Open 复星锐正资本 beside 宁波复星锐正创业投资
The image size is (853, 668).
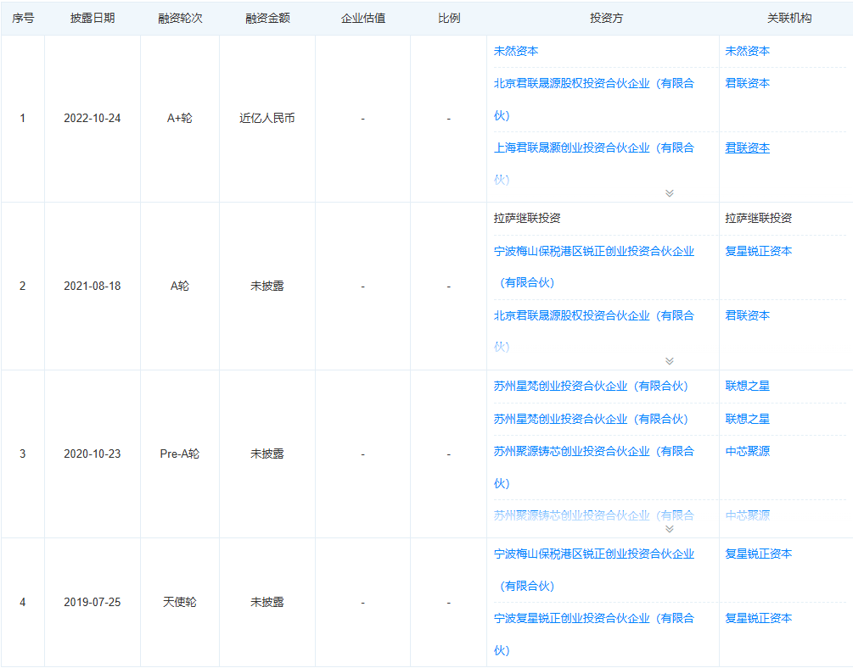tap(758, 618)
